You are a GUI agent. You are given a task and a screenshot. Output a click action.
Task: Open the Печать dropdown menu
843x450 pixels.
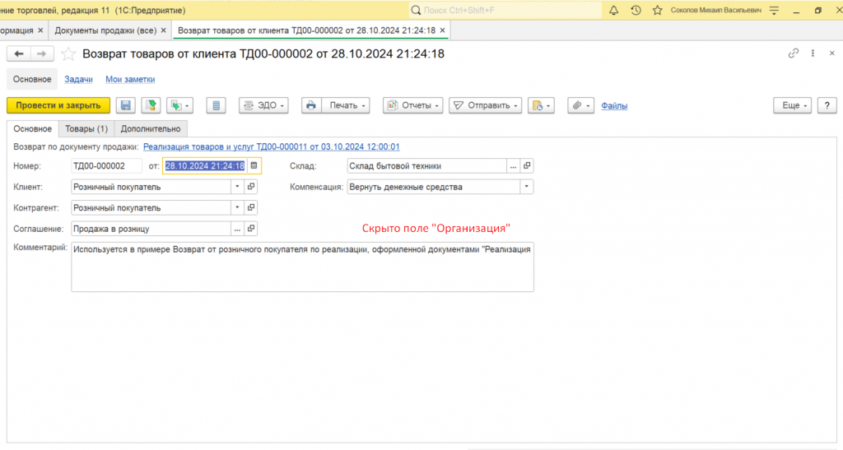pyautogui.click(x=346, y=105)
